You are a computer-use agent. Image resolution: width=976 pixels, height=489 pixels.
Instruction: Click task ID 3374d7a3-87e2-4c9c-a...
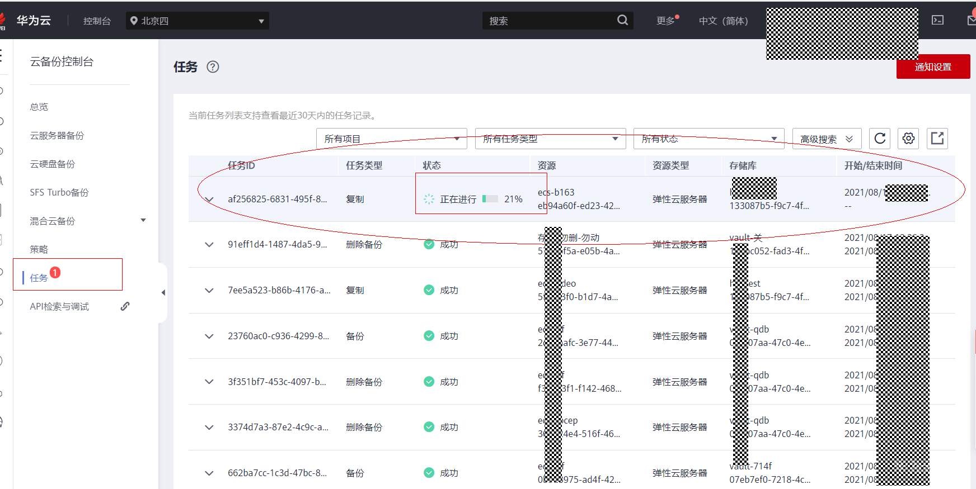tap(278, 427)
